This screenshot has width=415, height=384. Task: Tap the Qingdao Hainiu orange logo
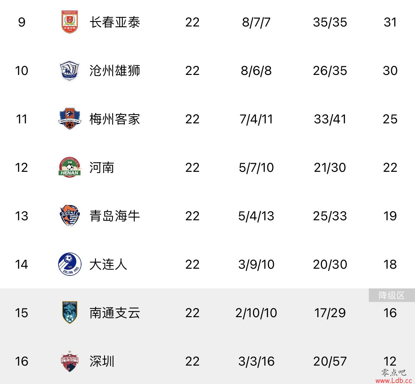[x=70, y=215]
